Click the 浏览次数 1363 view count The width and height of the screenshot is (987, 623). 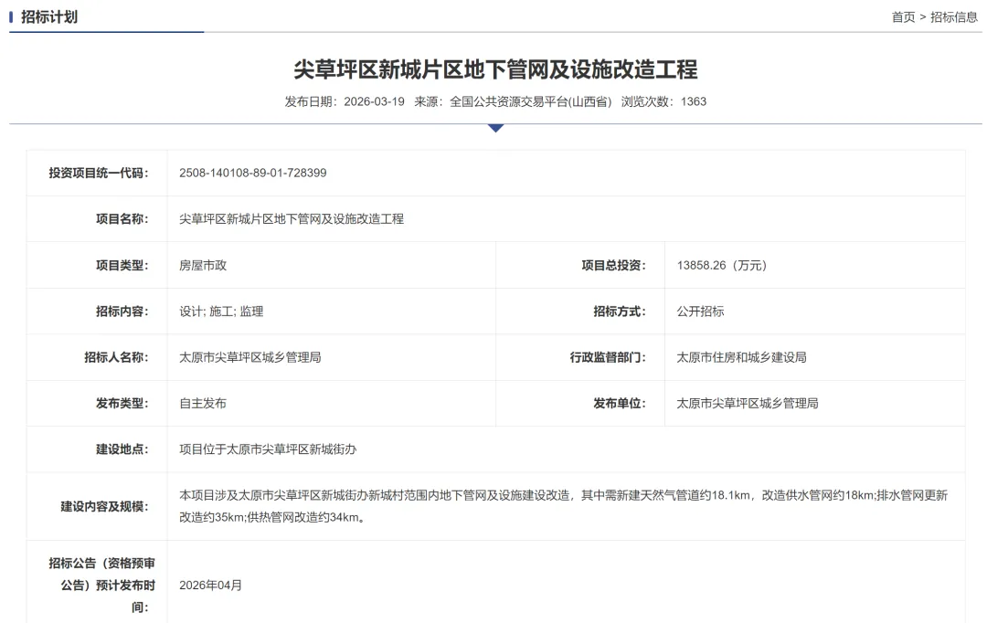click(x=663, y=102)
